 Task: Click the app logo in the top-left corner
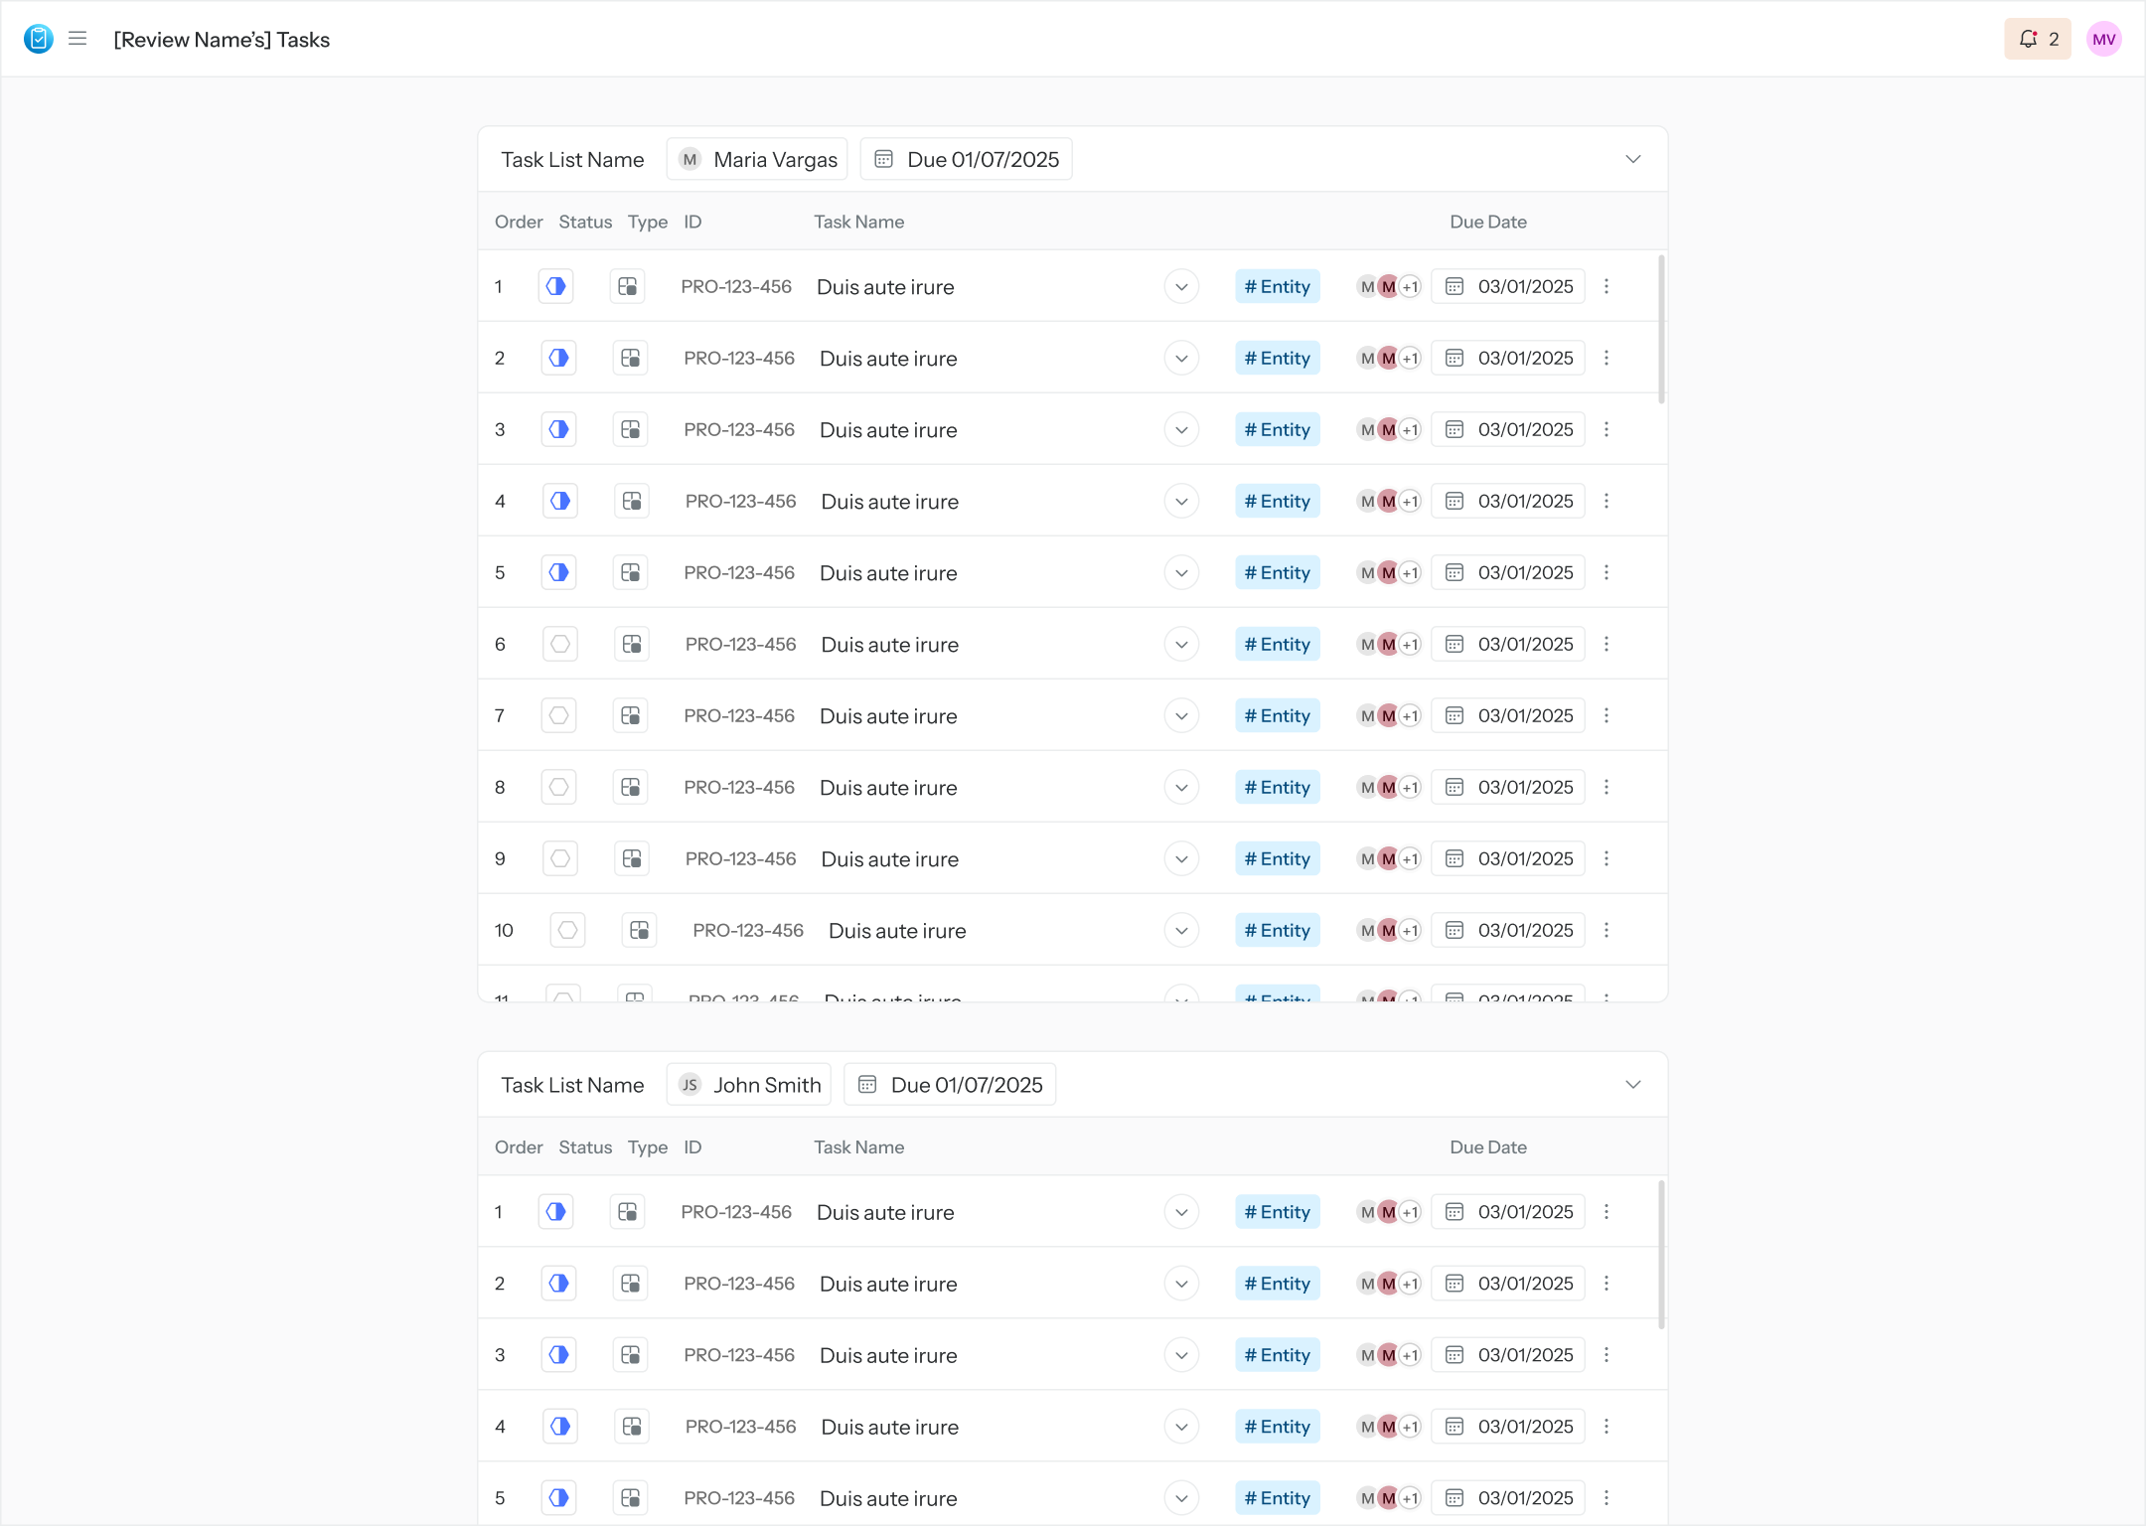click(38, 39)
